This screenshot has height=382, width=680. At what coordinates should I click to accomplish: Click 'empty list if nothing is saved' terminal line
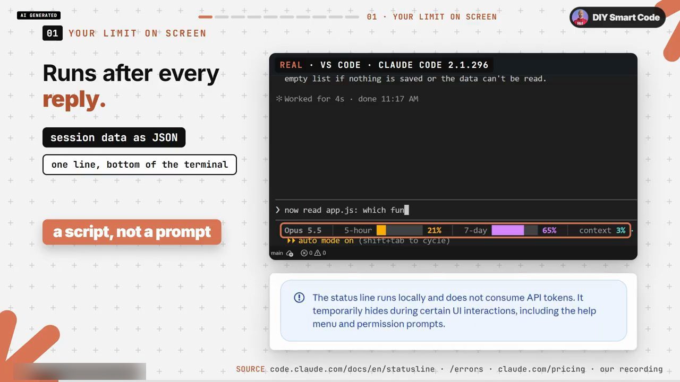coord(415,79)
